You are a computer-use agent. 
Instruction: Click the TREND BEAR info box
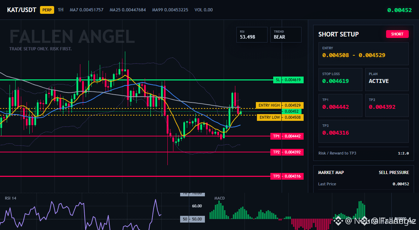pyautogui.click(x=286, y=35)
